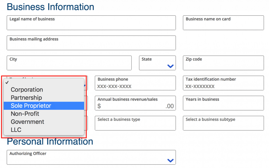Select Partnership in the business type list
269x168 pixels.
[x=26, y=98]
